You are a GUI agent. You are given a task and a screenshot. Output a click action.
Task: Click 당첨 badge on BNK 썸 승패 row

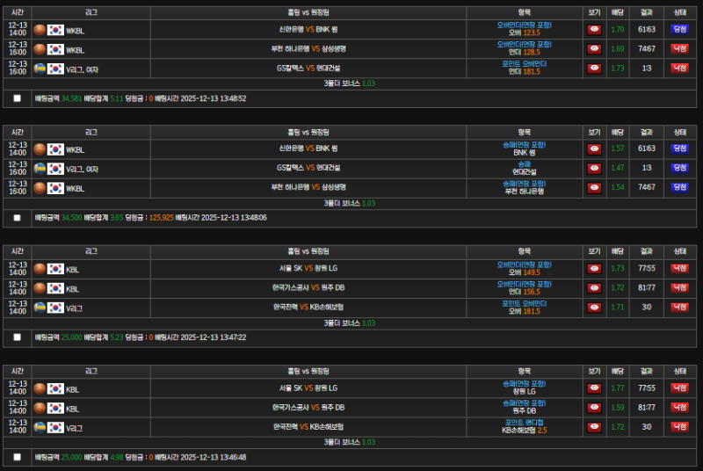click(x=679, y=149)
